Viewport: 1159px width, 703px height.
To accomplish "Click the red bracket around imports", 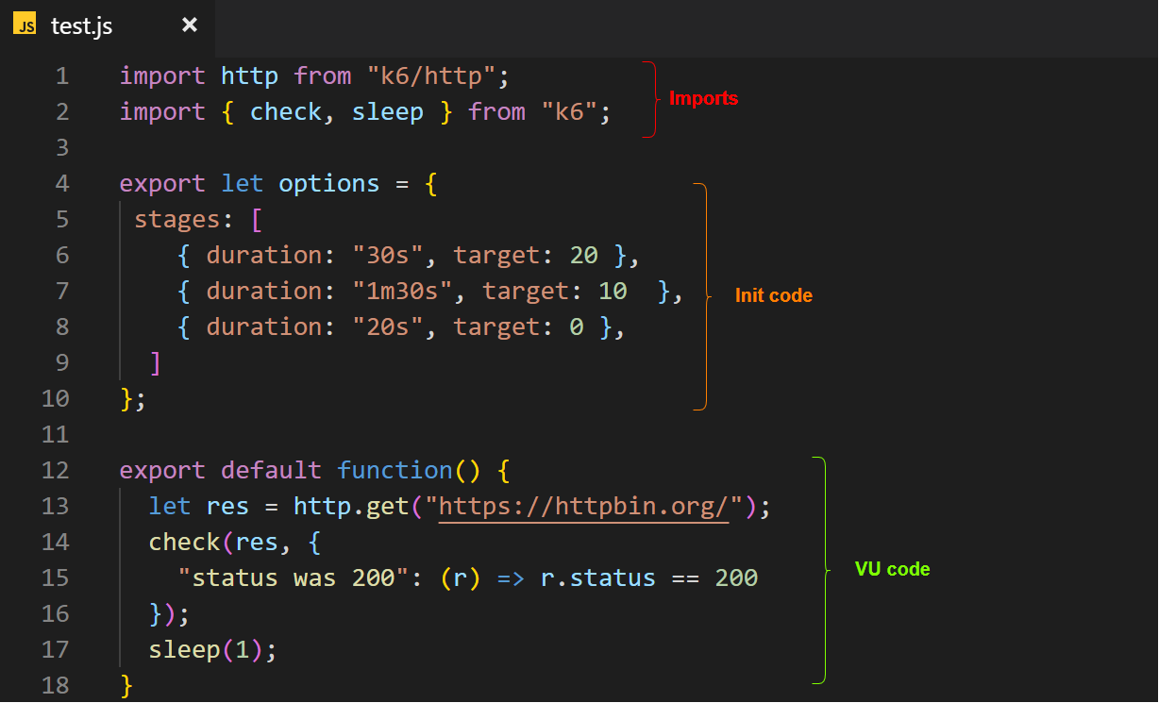I will click(651, 97).
